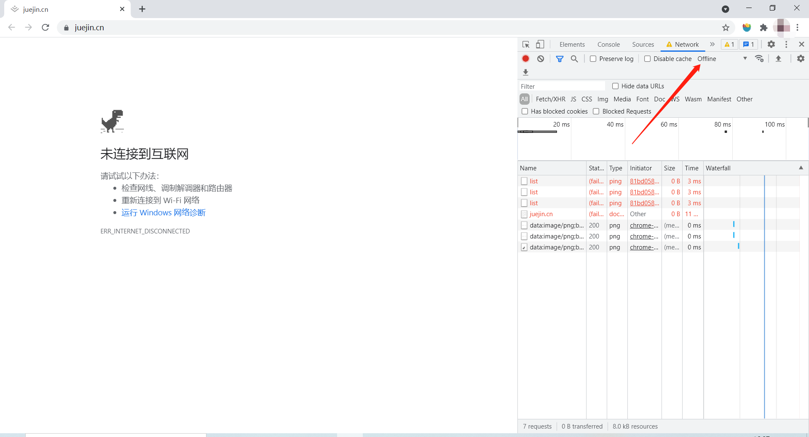Switch to the Sources tab

click(643, 45)
